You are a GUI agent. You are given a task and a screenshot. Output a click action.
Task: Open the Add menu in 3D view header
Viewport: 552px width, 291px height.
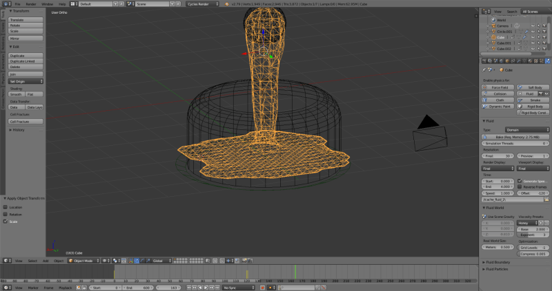(x=46, y=261)
